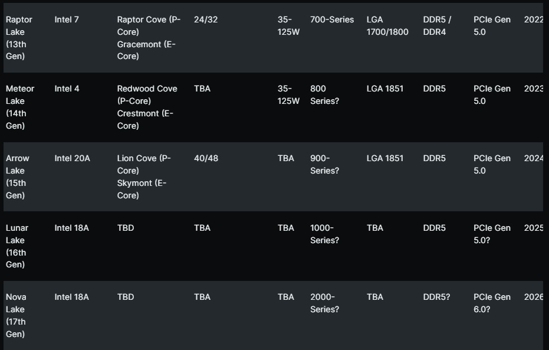The image size is (549, 350).
Task: Click the 800 Series? platform cell
Action: (324, 94)
